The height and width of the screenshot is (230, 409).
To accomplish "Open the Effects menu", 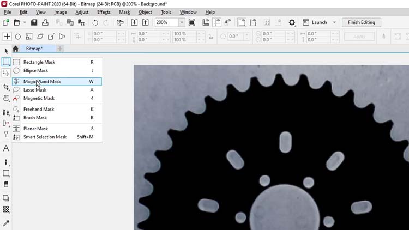I will (x=104, y=12).
